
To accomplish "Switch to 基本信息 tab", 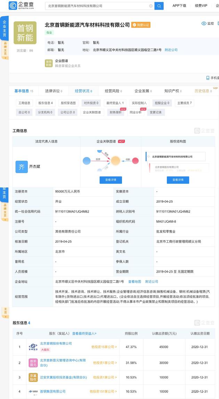I will point(24,91).
